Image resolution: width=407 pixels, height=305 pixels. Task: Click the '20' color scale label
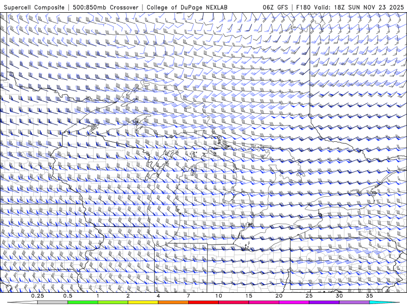[279, 296]
